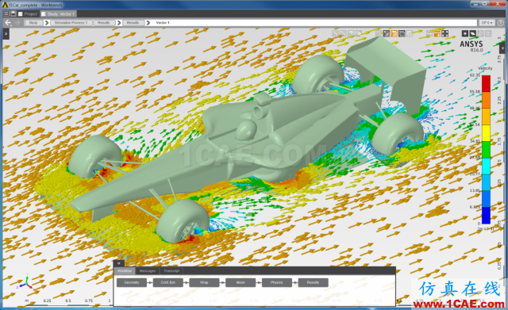This screenshot has height=310, width=508.
Task: Click the highlighted orange view mode icon
Action: click(x=394, y=33)
